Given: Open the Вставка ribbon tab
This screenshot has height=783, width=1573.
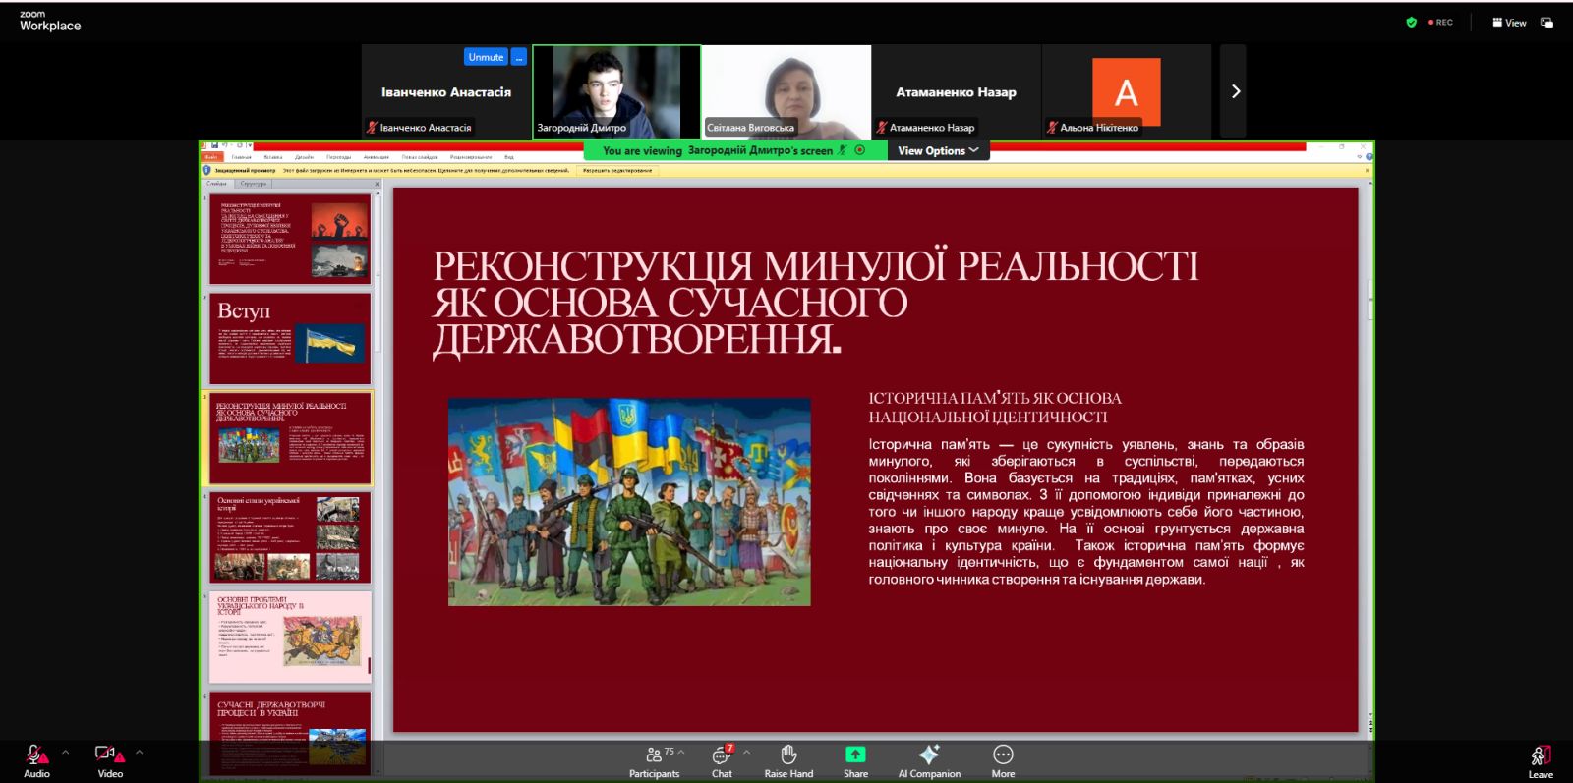Looking at the screenshot, I should [x=273, y=156].
